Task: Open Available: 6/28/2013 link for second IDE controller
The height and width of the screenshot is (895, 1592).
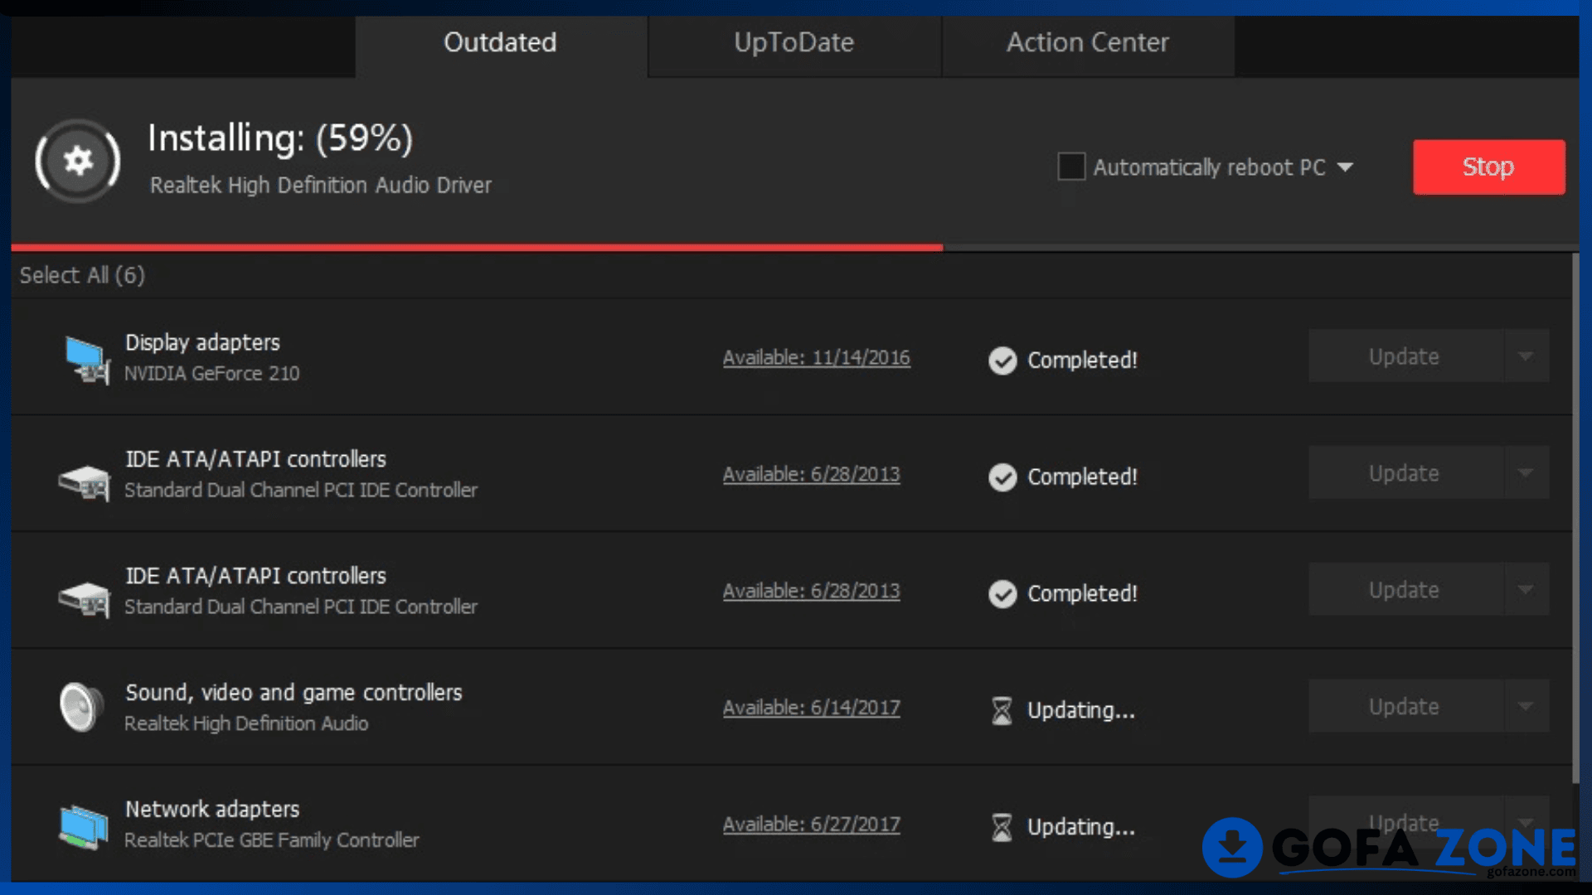Action: [x=811, y=592]
